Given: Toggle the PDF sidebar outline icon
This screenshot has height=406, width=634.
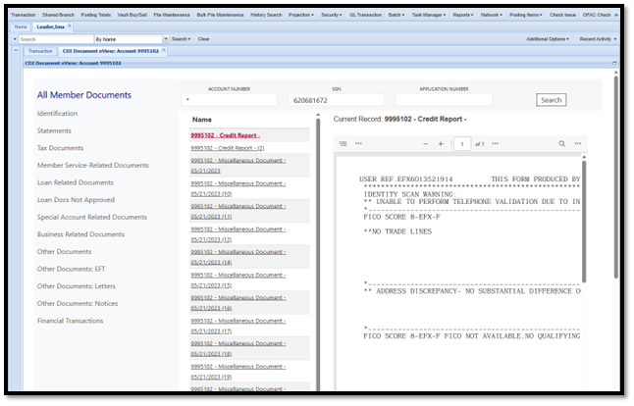Looking at the screenshot, I should pos(343,144).
